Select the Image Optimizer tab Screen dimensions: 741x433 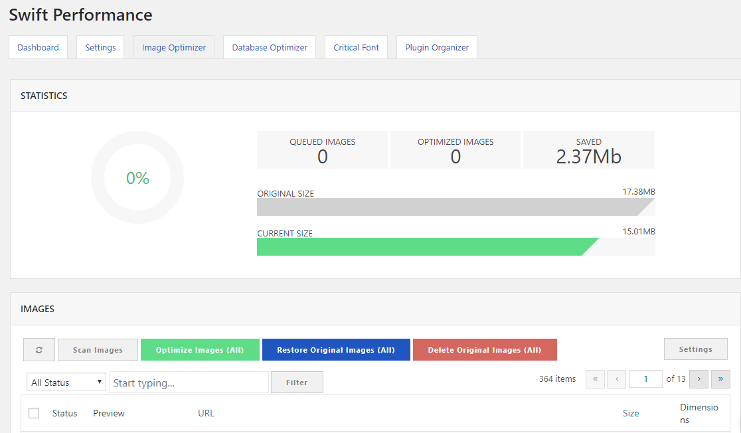(x=174, y=48)
